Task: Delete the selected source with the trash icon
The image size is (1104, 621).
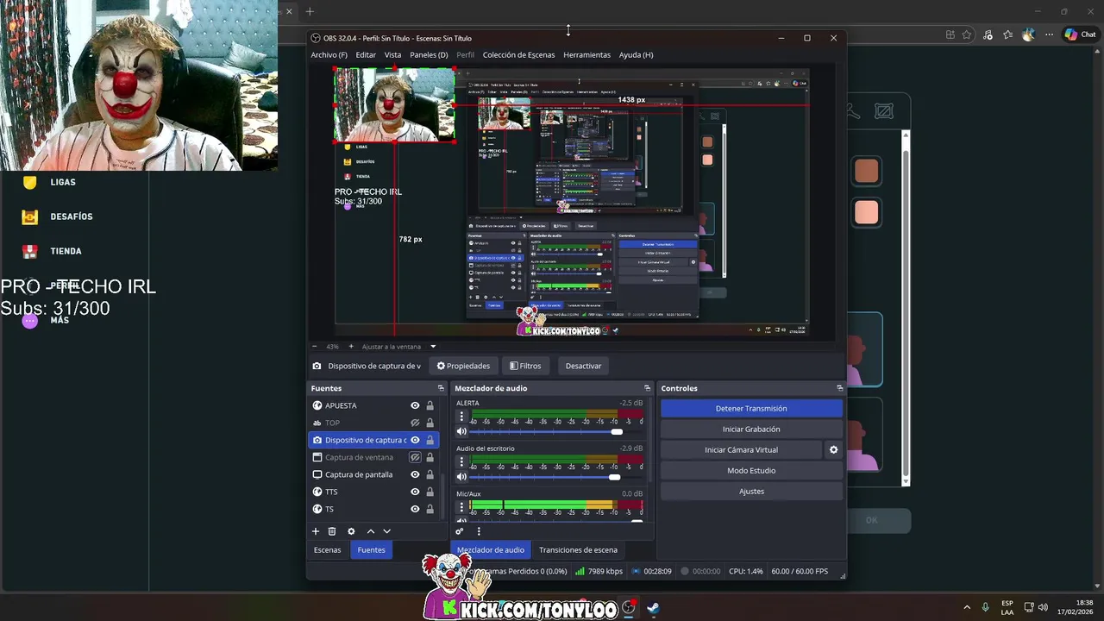Action: point(332,531)
